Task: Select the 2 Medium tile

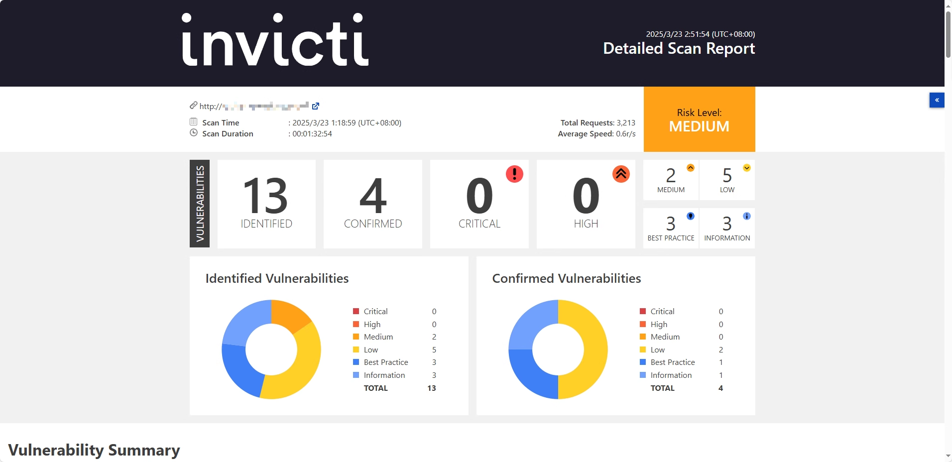Action: (x=671, y=180)
